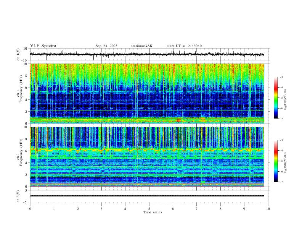Click the ch.3(V) black waveform band

tap(147, 196)
